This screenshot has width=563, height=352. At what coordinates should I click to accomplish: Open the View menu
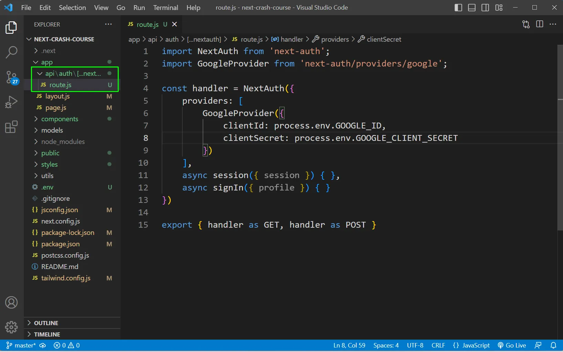[101, 8]
